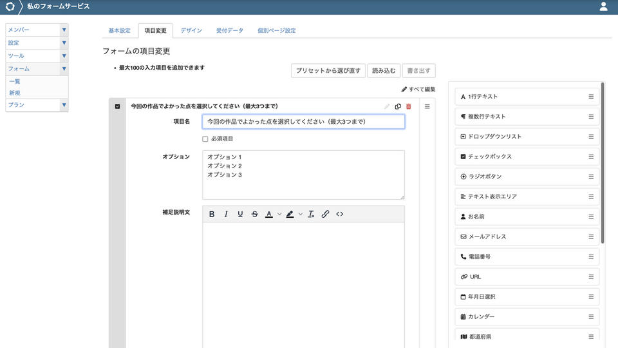The height and width of the screenshot is (348, 618).
Task: Click the pencil edit icon on question header
Action: (387, 106)
